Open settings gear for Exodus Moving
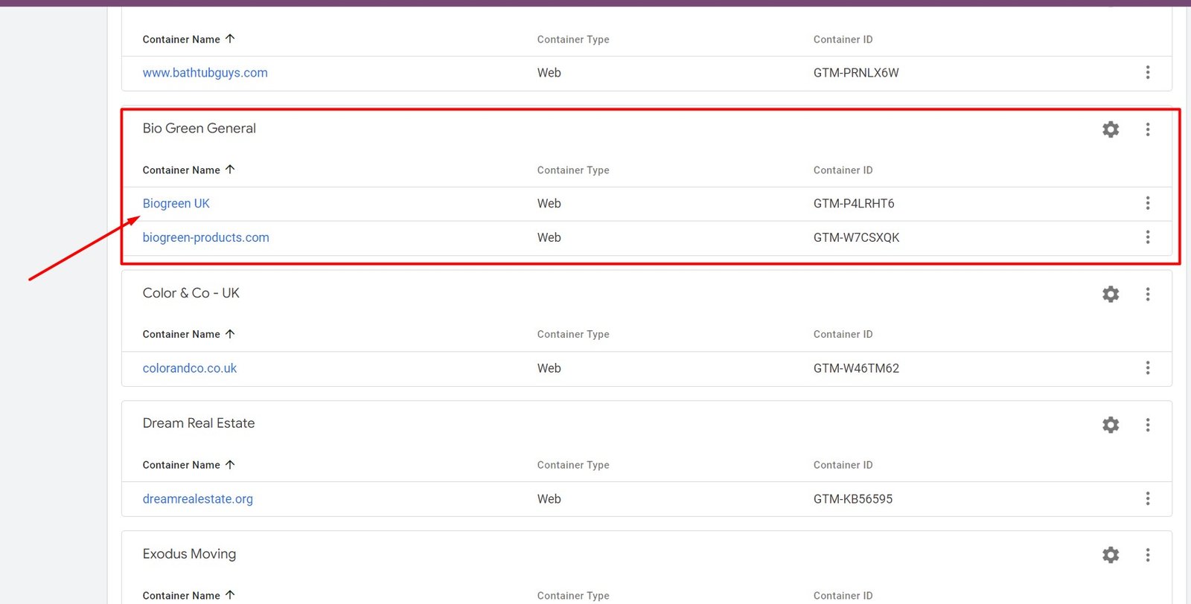The image size is (1191, 604). tap(1111, 555)
